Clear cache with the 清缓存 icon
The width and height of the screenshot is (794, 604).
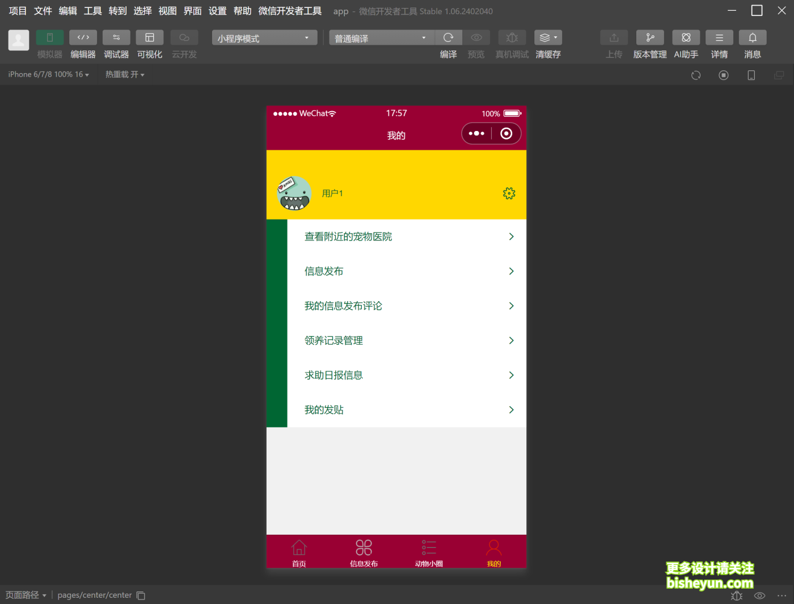point(545,37)
